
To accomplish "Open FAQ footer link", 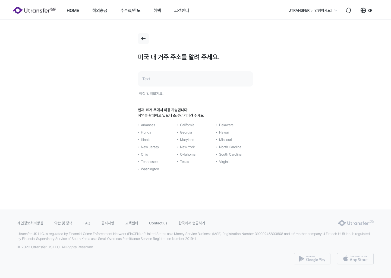I will pyautogui.click(x=87, y=223).
